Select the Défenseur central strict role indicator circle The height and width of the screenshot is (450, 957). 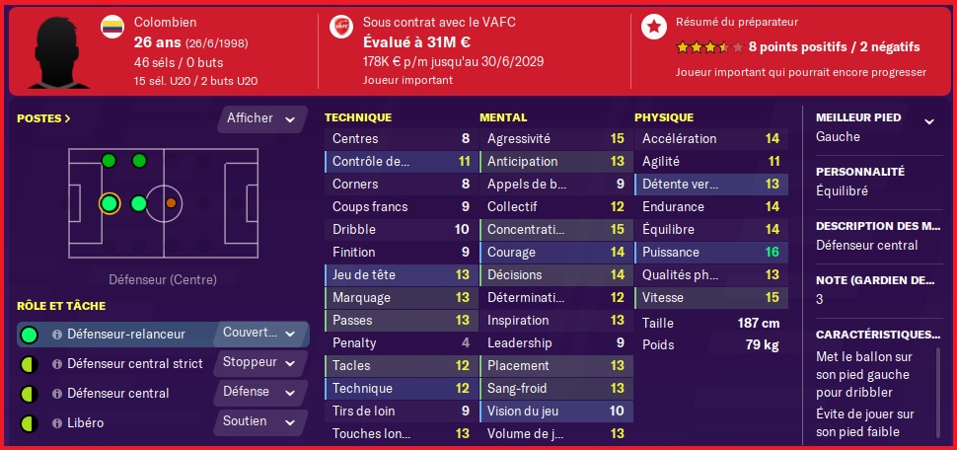click(30, 364)
